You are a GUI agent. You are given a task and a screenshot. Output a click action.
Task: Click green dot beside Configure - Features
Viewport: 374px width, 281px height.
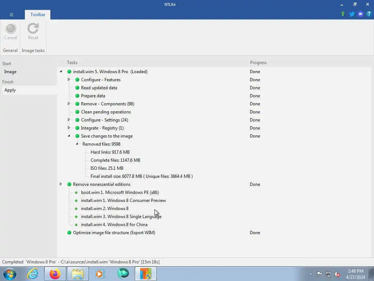[x=77, y=79]
